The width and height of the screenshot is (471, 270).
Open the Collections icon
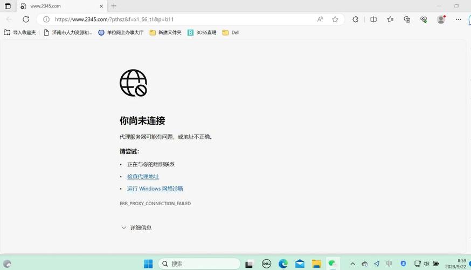pos(407,19)
